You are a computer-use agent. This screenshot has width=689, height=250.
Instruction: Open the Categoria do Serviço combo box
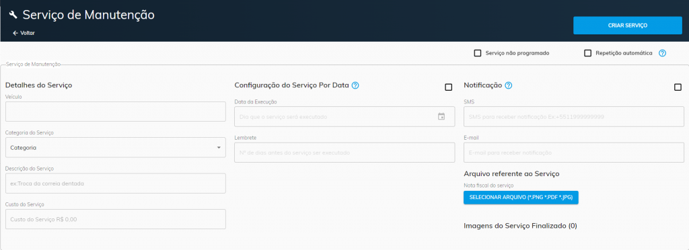pyautogui.click(x=116, y=147)
